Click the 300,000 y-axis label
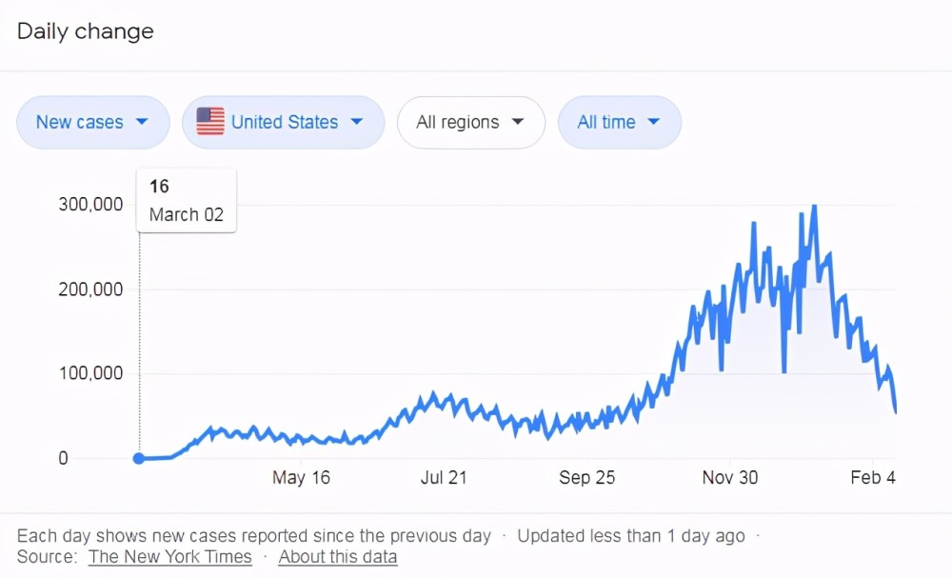This screenshot has width=952, height=578. (90, 205)
